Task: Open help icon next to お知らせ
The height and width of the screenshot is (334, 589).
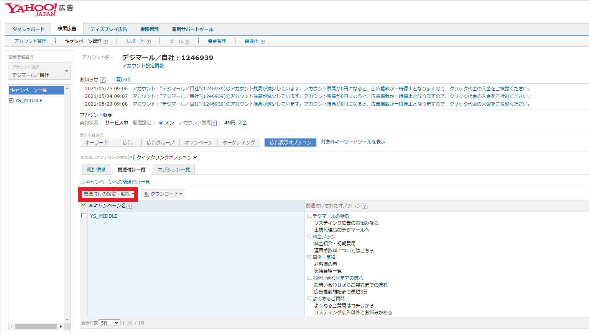Action: pos(103,80)
